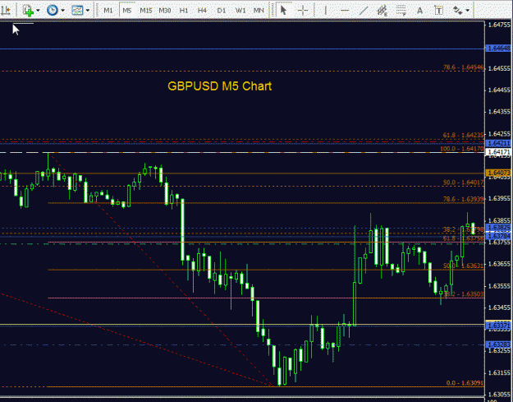Viewport: 513px width, 402px height.
Task: Click the '50.0 - 1.64017' Fibonacci label
Action: (x=463, y=183)
